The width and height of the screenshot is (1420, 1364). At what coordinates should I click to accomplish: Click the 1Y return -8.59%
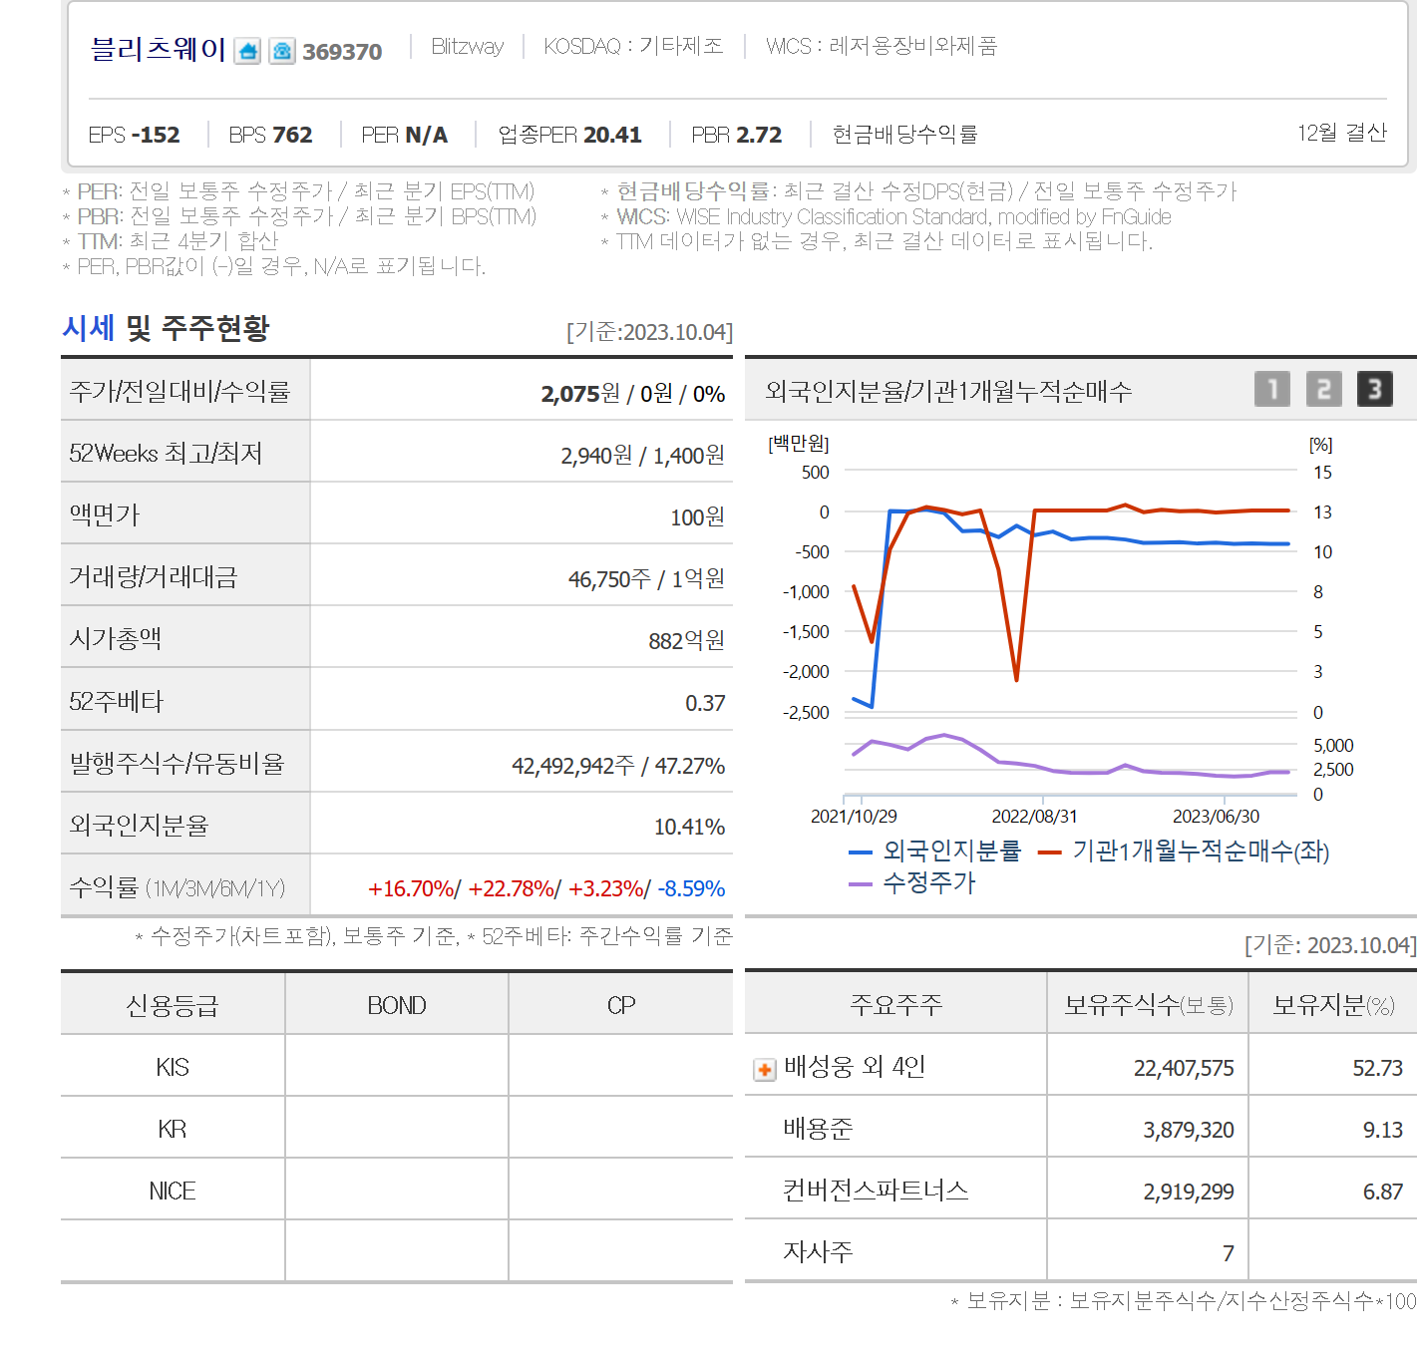pos(692,888)
